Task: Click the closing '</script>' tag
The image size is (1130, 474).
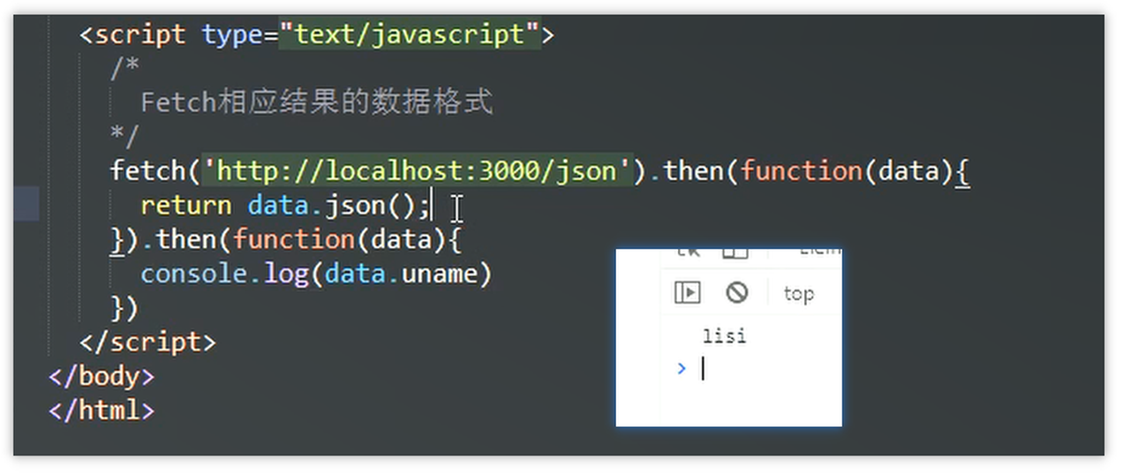Action: pos(147,342)
